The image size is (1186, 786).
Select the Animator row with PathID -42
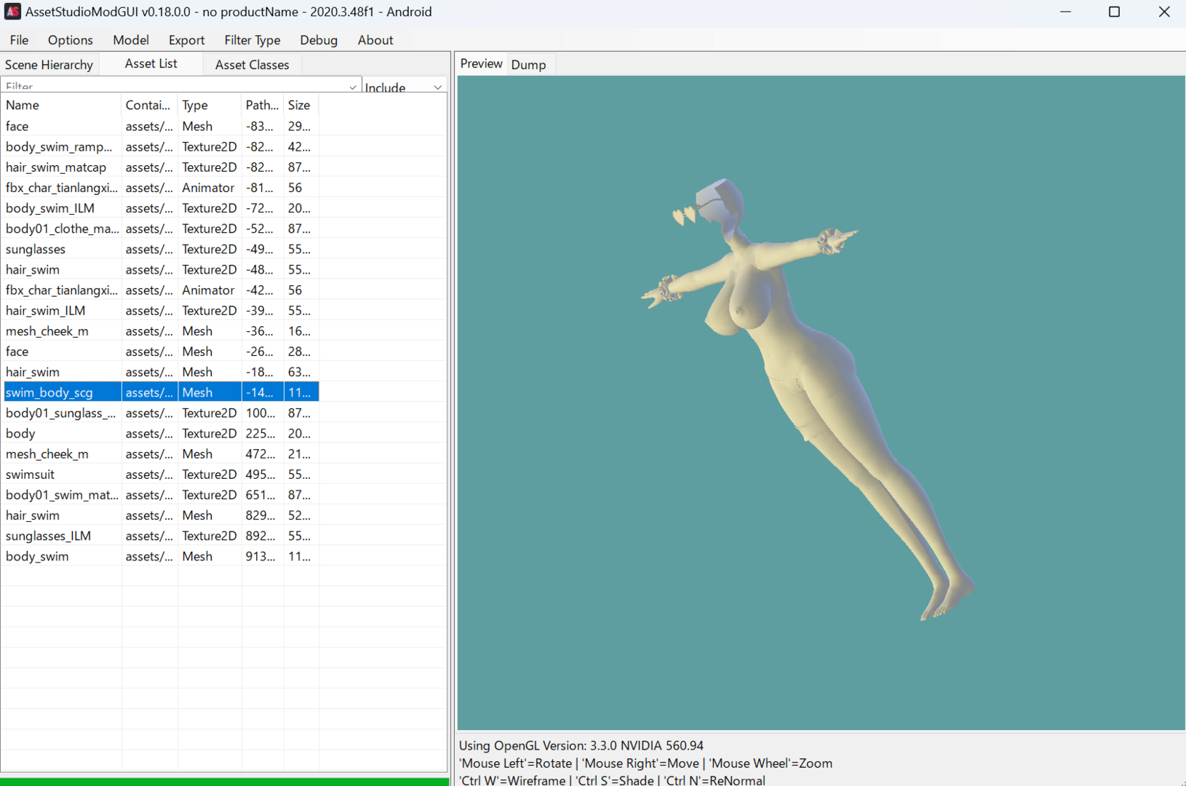point(160,290)
